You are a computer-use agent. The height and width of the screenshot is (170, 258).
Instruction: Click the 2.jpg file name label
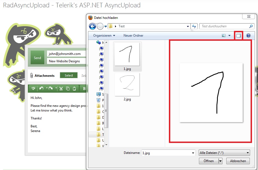point(127,99)
